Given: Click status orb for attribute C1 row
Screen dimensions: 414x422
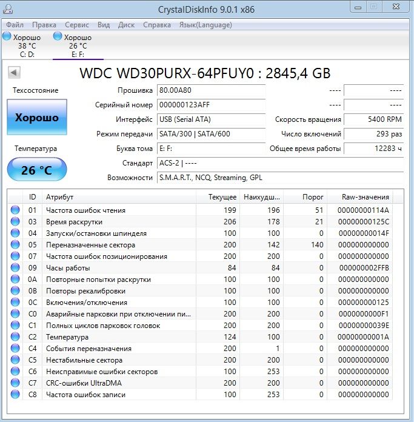Looking at the screenshot, I should tap(15, 326).
